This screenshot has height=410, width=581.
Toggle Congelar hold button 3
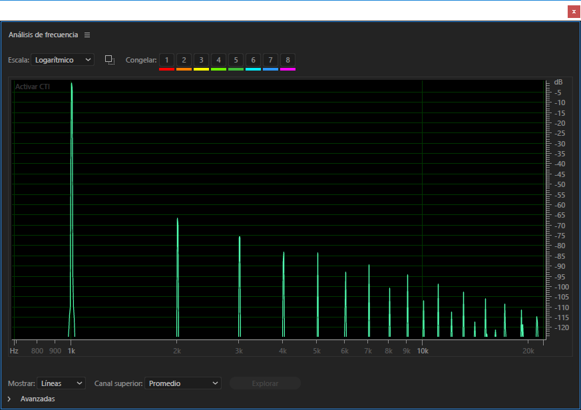coord(201,60)
